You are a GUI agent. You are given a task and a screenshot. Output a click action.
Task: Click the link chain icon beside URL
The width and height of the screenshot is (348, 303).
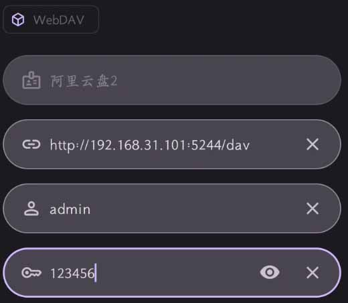tap(31, 144)
